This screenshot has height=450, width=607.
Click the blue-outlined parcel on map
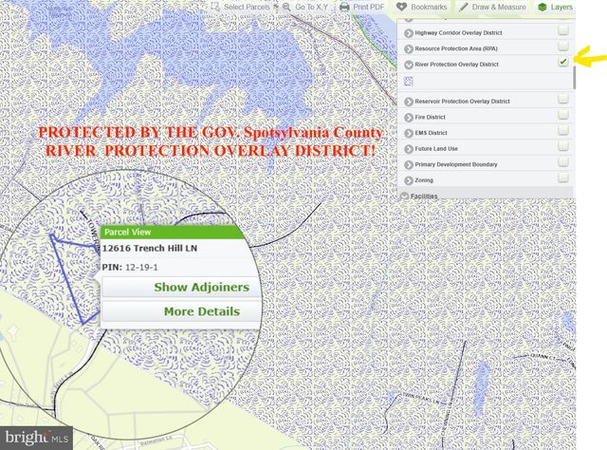(x=76, y=277)
